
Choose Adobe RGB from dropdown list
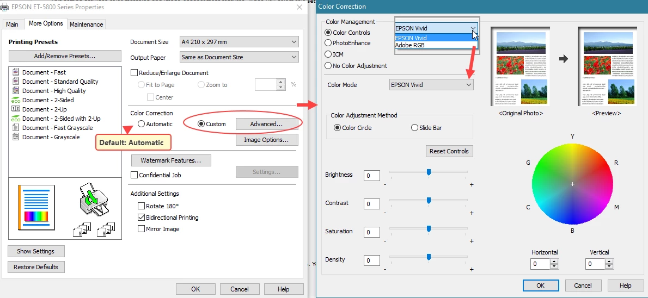(436, 45)
